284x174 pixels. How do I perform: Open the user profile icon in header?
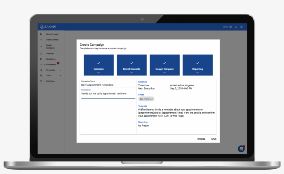pyautogui.click(x=236, y=27)
